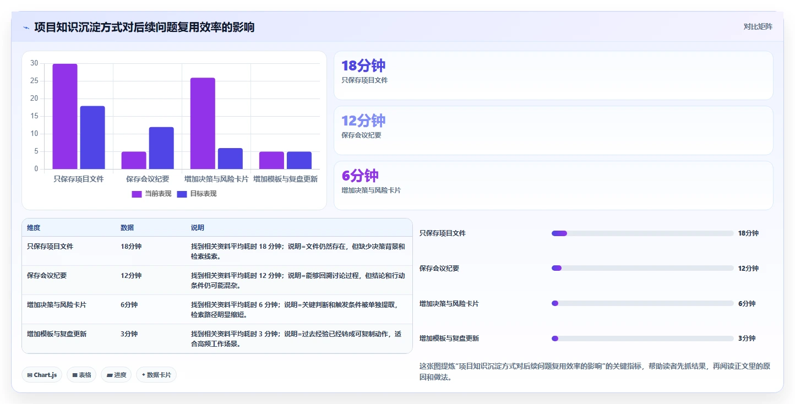Click the 增加模板与复盘更新 progress label

[449, 339]
